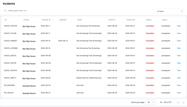Click the Items per page label

coord(138,102)
